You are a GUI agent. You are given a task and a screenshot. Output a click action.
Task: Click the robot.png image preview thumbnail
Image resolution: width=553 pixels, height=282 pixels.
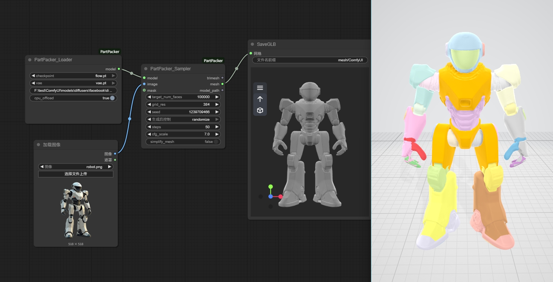pos(76,210)
